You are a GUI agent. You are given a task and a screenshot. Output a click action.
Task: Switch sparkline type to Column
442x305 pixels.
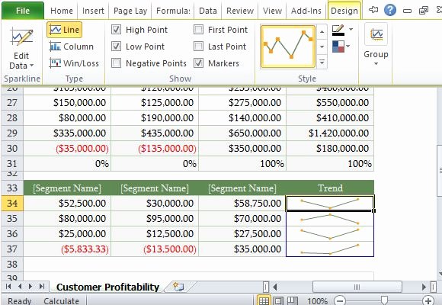click(x=71, y=47)
